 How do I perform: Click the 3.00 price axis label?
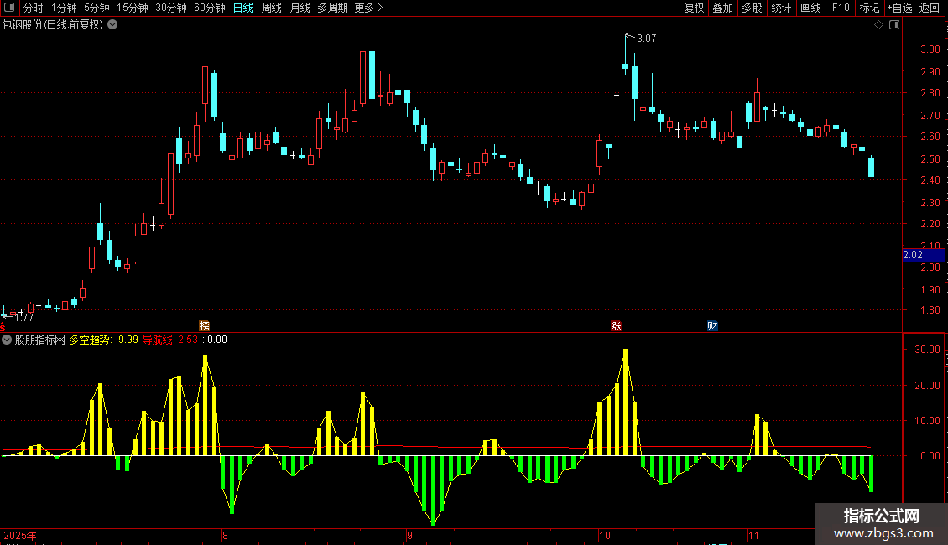tap(930, 49)
